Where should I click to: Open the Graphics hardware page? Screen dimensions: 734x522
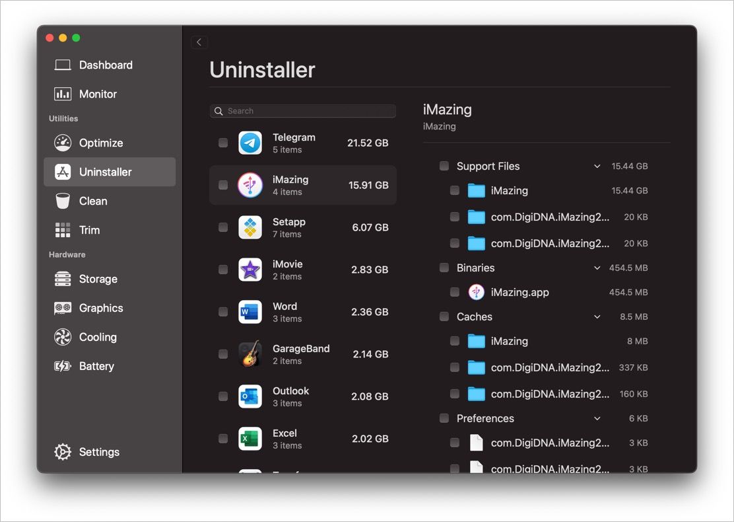[110, 308]
